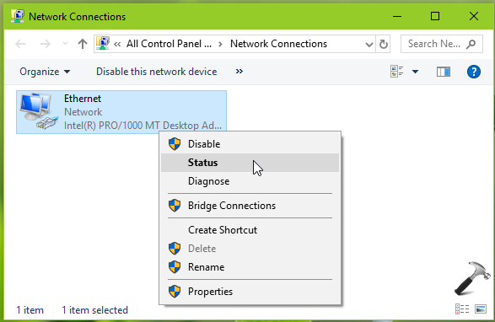The width and height of the screenshot is (495, 322).
Task: Expand the address bar history dropdown
Action: point(369,44)
